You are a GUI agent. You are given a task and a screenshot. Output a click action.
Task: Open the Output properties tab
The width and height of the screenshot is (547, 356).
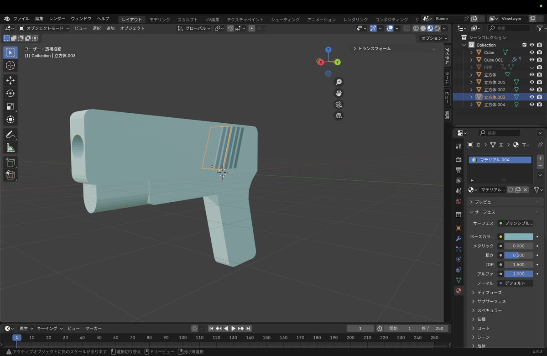click(458, 170)
